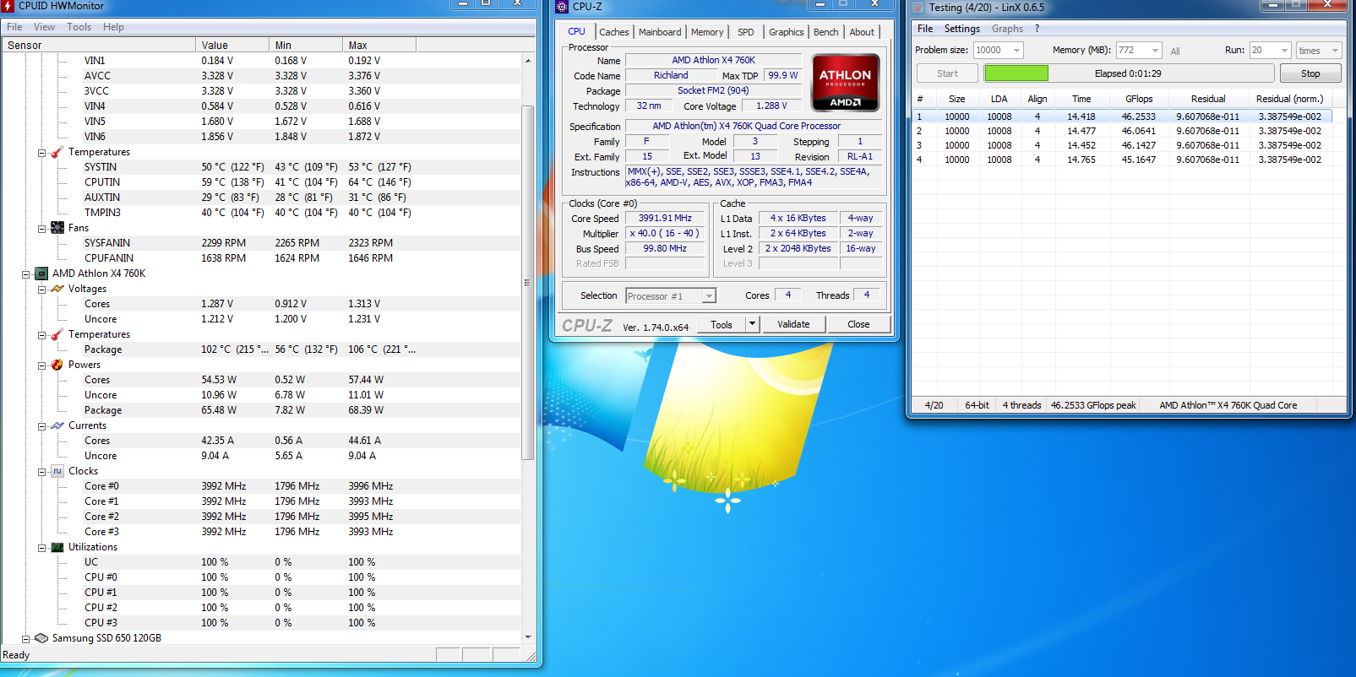This screenshot has height=677, width=1356.
Task: Click the Close button in CPU-Z
Action: pos(858,324)
